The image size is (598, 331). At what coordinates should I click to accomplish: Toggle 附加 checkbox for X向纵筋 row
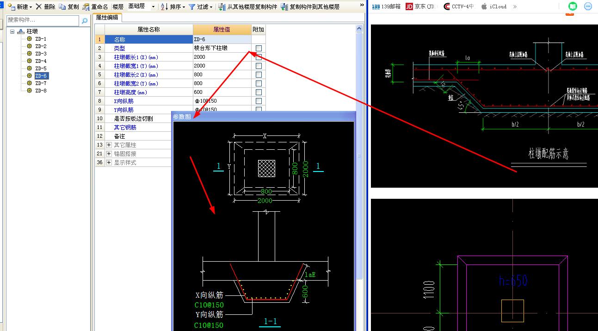[259, 101]
